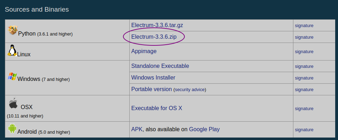338x140 pixels.
Task: Open signature for Portable version
Action: pos(304,89)
